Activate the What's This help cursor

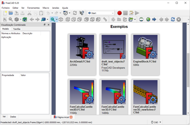click(82, 13)
